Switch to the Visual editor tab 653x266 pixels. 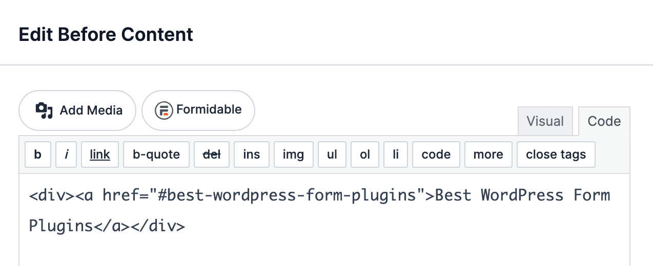(x=545, y=121)
